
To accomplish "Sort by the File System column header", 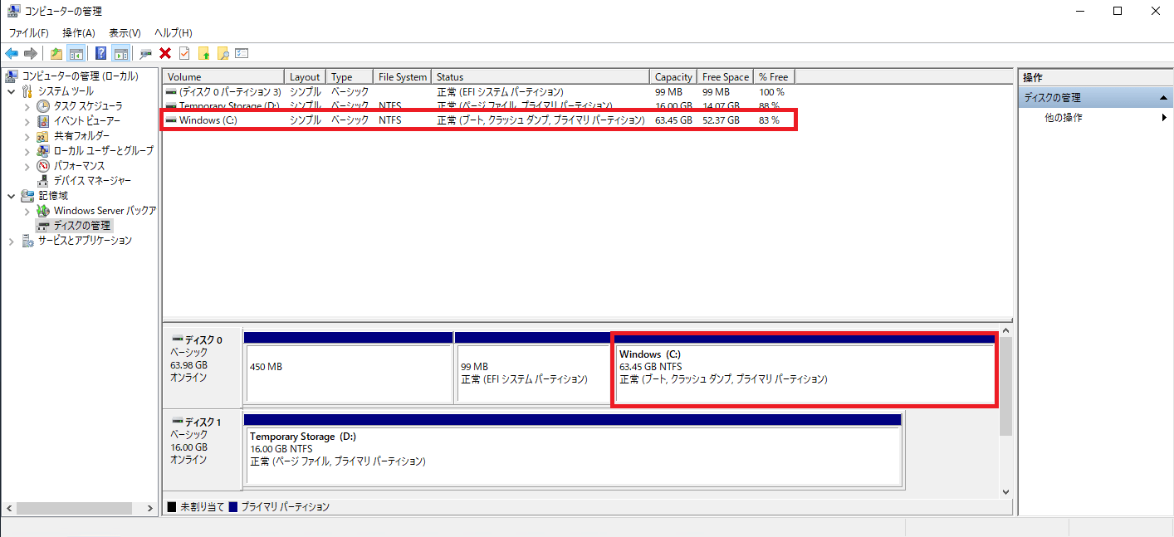I will [402, 76].
